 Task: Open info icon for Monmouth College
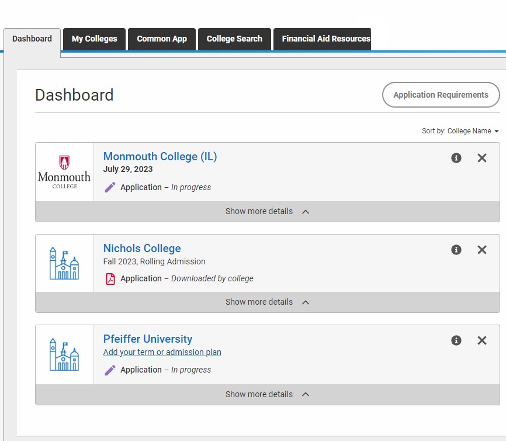tap(456, 158)
